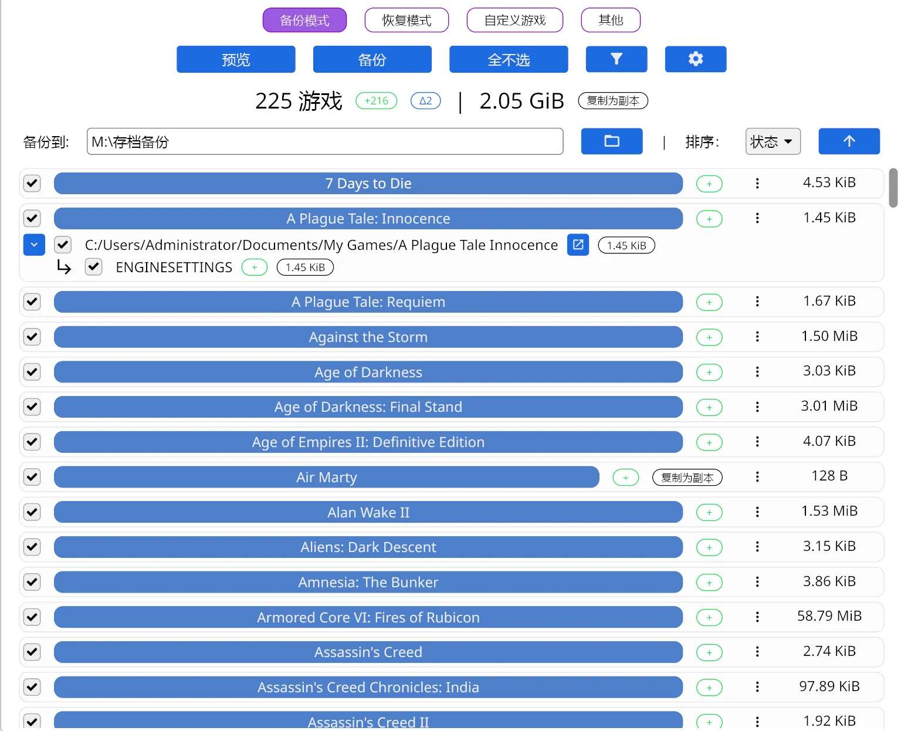Open A Plague Tale Innocence folder link icon
This screenshot has height=731, width=901.
click(577, 245)
